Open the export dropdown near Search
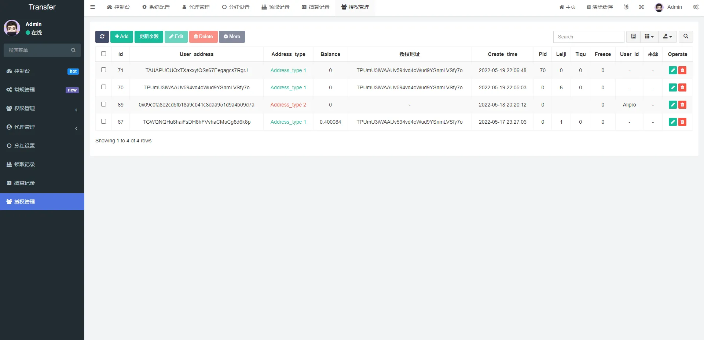This screenshot has height=340, width=704. click(x=667, y=37)
